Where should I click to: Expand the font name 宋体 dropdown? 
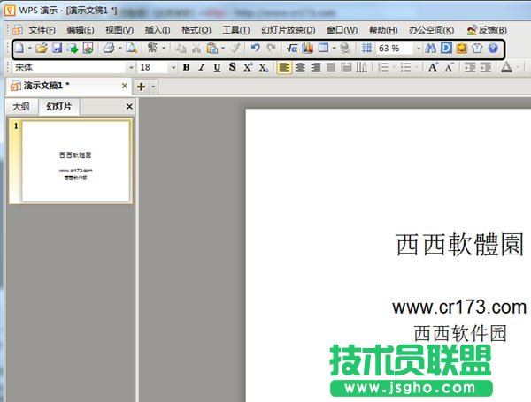pyautogui.click(x=131, y=68)
